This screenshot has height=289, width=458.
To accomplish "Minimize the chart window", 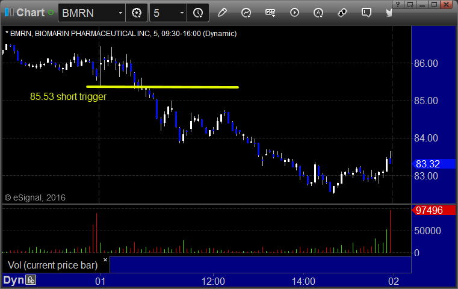I will pyautogui.click(x=422, y=4).
